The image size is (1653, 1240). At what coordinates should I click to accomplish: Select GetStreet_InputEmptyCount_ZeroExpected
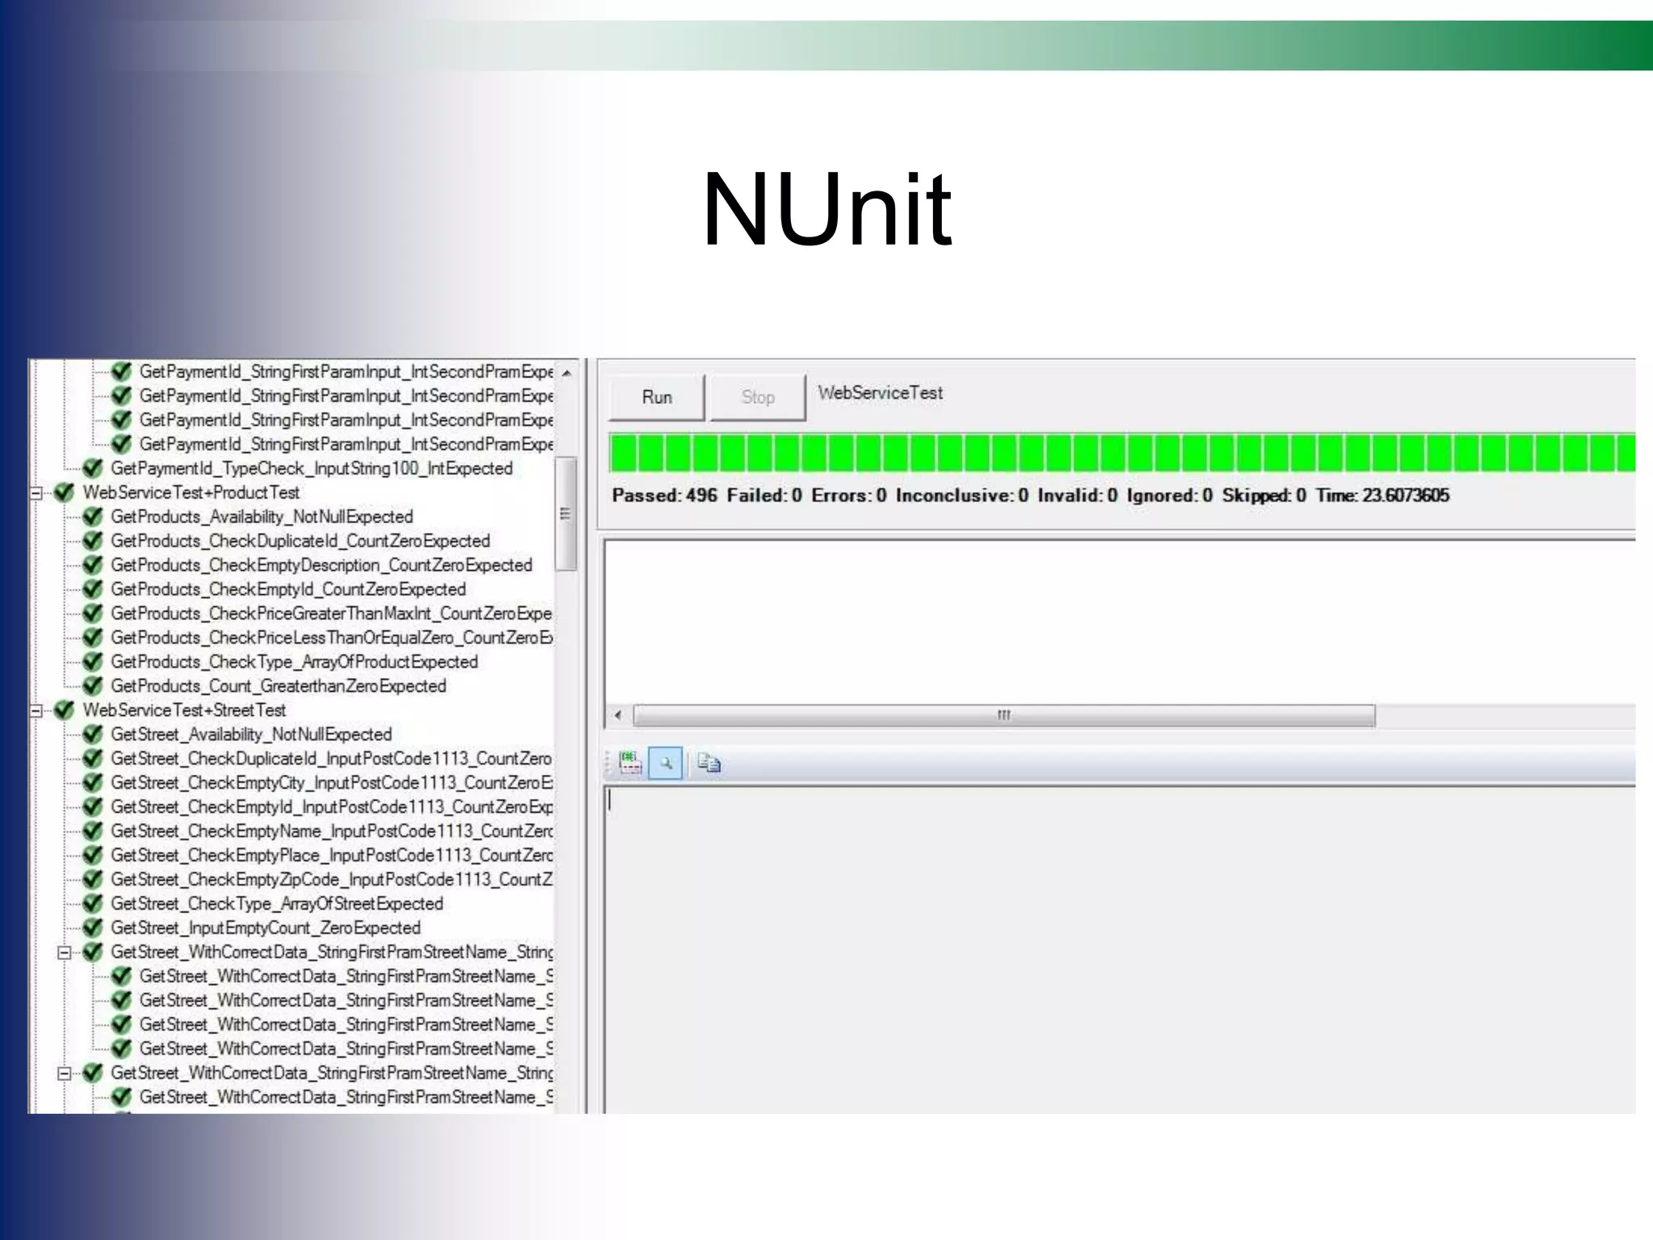tap(266, 929)
